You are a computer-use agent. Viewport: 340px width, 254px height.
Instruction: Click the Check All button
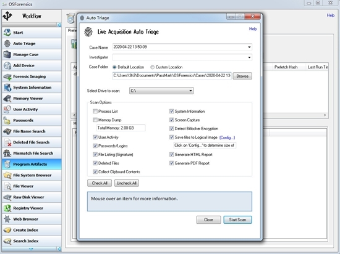100,183
